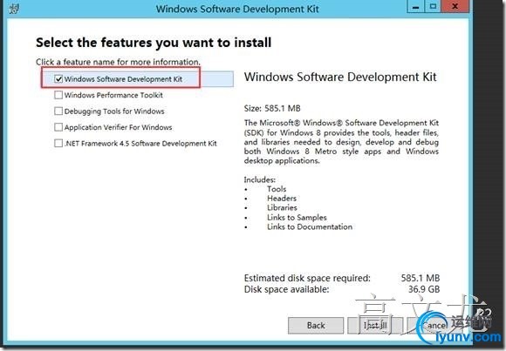Check the Windows Performance Toolkit checkbox
The image size is (506, 351).
pyautogui.click(x=58, y=95)
